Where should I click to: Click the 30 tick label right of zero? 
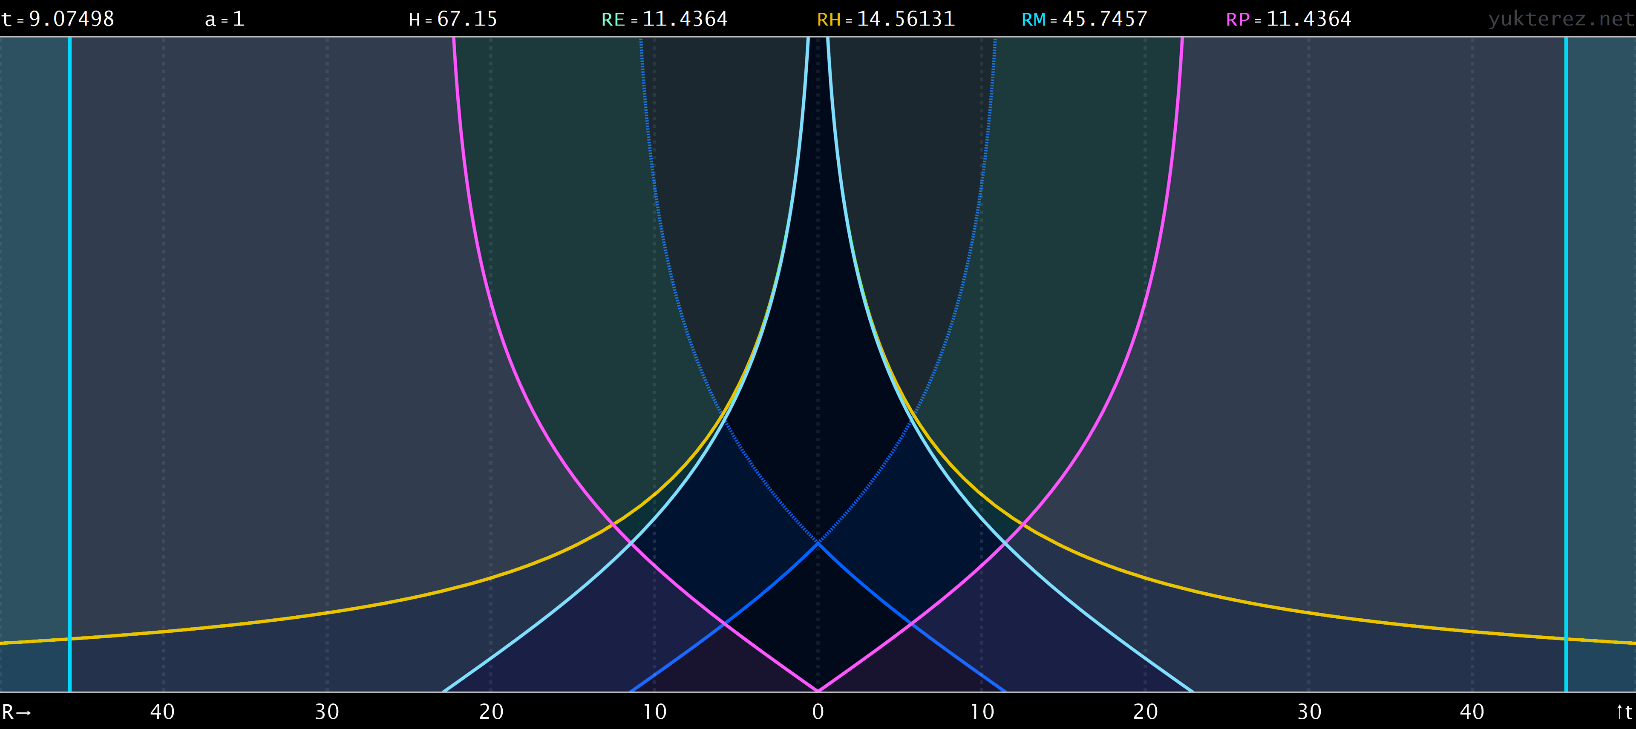(x=1309, y=712)
